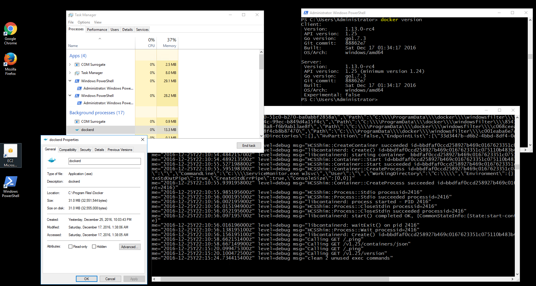The image size is (536, 286).
Task: Click background COM Surrogate process icon
Action: click(x=77, y=122)
